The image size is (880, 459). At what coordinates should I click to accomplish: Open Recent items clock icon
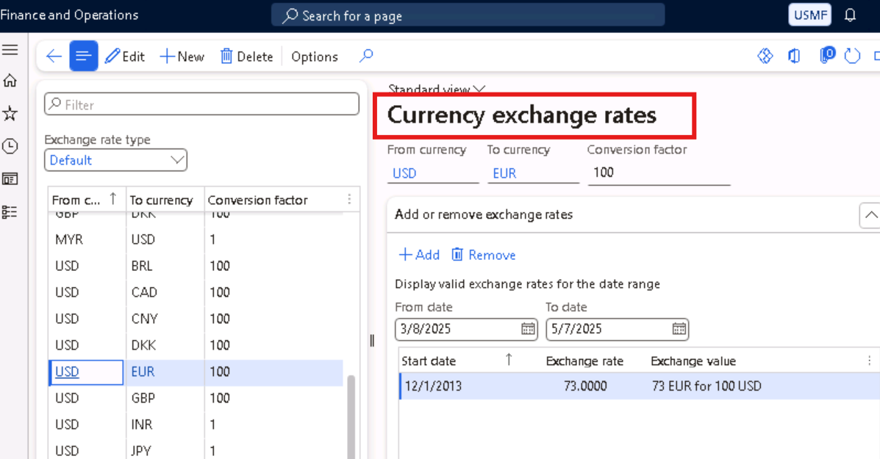pos(10,145)
